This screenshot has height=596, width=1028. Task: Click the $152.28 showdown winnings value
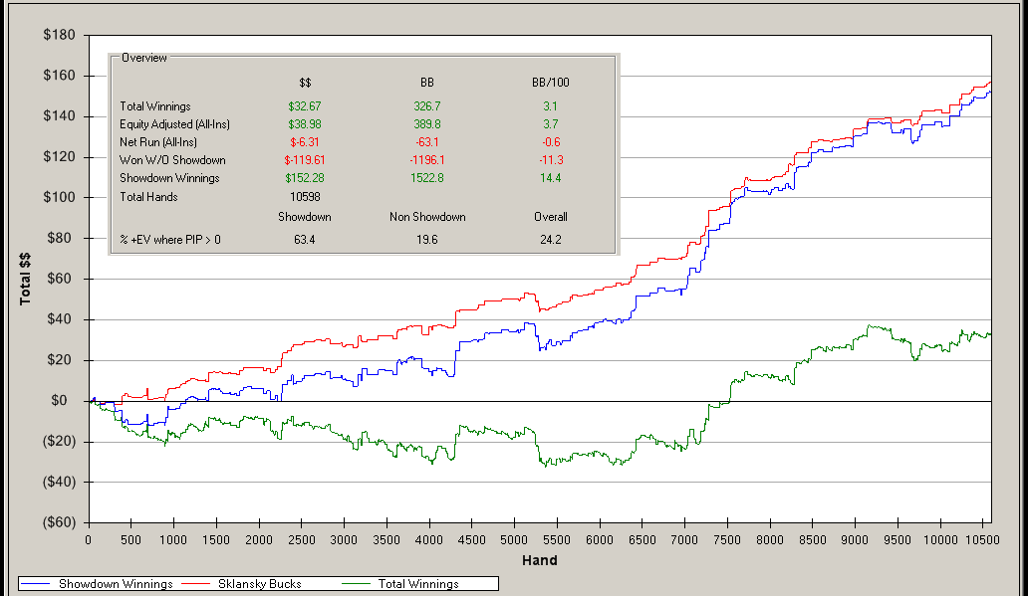[304, 178]
